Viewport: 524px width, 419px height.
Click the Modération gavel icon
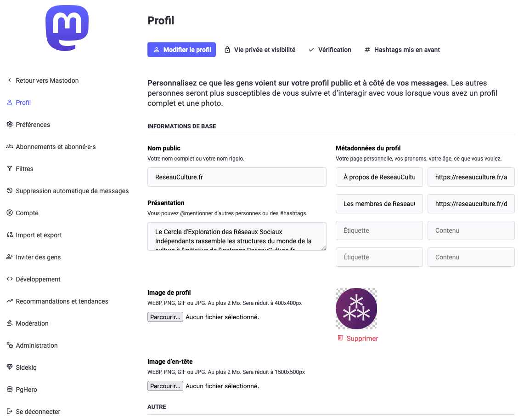tap(10, 323)
